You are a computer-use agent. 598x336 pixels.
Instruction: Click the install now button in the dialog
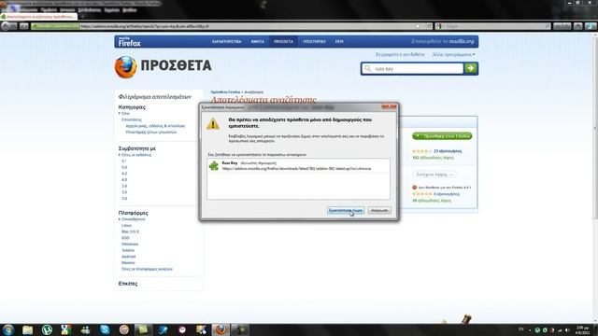tap(346, 210)
